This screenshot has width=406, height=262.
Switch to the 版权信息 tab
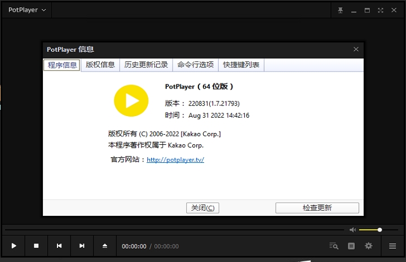100,65
